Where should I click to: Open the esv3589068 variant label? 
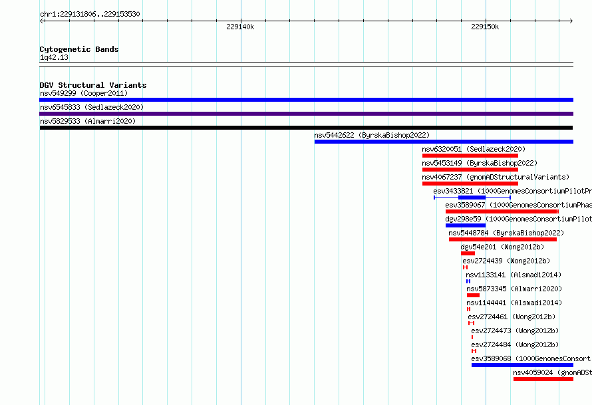pos(531,358)
